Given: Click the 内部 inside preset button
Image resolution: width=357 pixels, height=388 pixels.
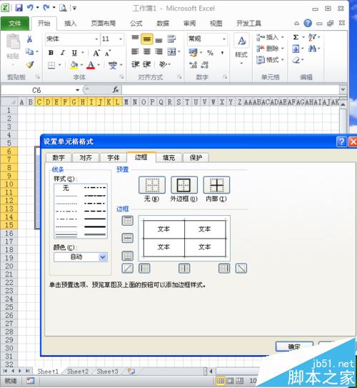Looking at the screenshot, I should pyautogui.click(x=216, y=185).
